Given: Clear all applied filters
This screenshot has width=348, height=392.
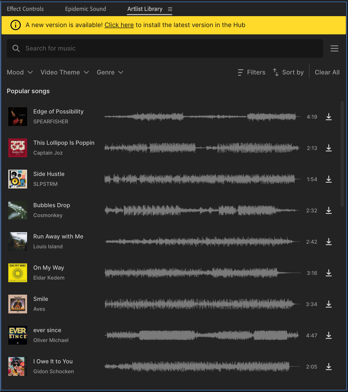Looking at the screenshot, I should pos(327,72).
